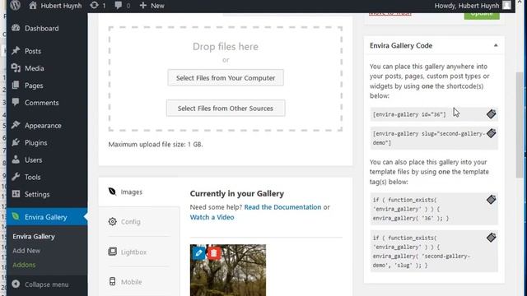The image size is (527, 296).
Task: Switch to the Lightbox tab
Action: 139,252
